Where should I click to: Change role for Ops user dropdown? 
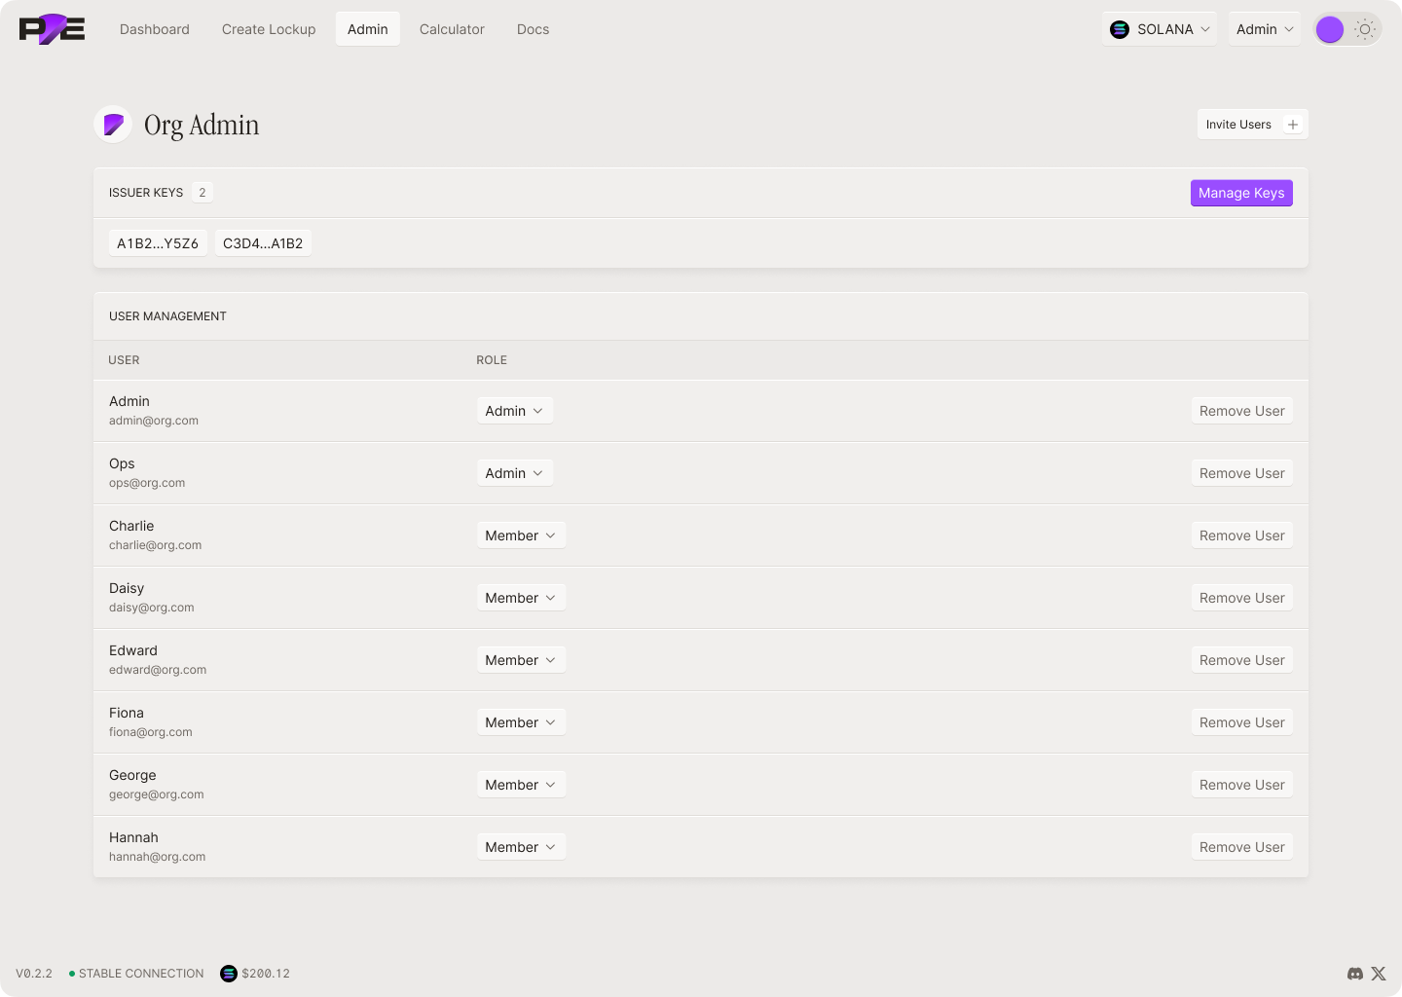tap(514, 473)
